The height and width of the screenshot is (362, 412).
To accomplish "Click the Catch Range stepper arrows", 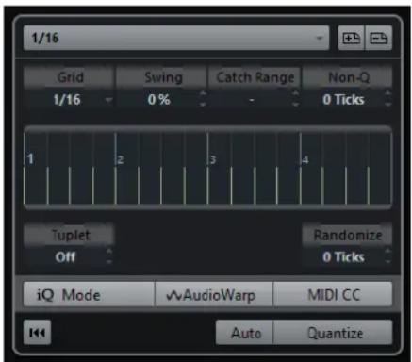I will click(295, 99).
